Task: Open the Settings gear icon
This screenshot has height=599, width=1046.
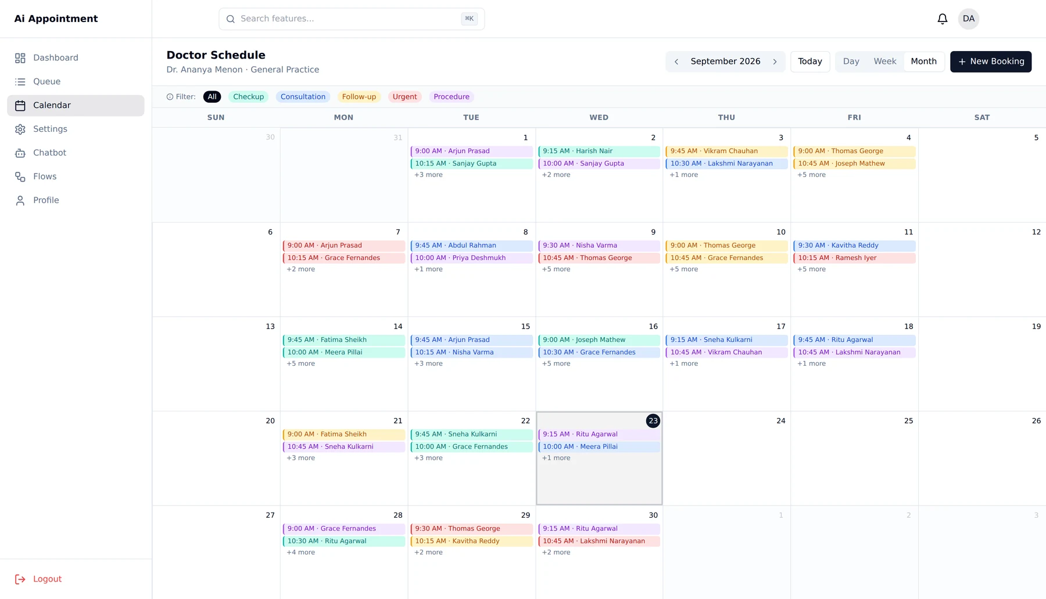Action: 20,129
